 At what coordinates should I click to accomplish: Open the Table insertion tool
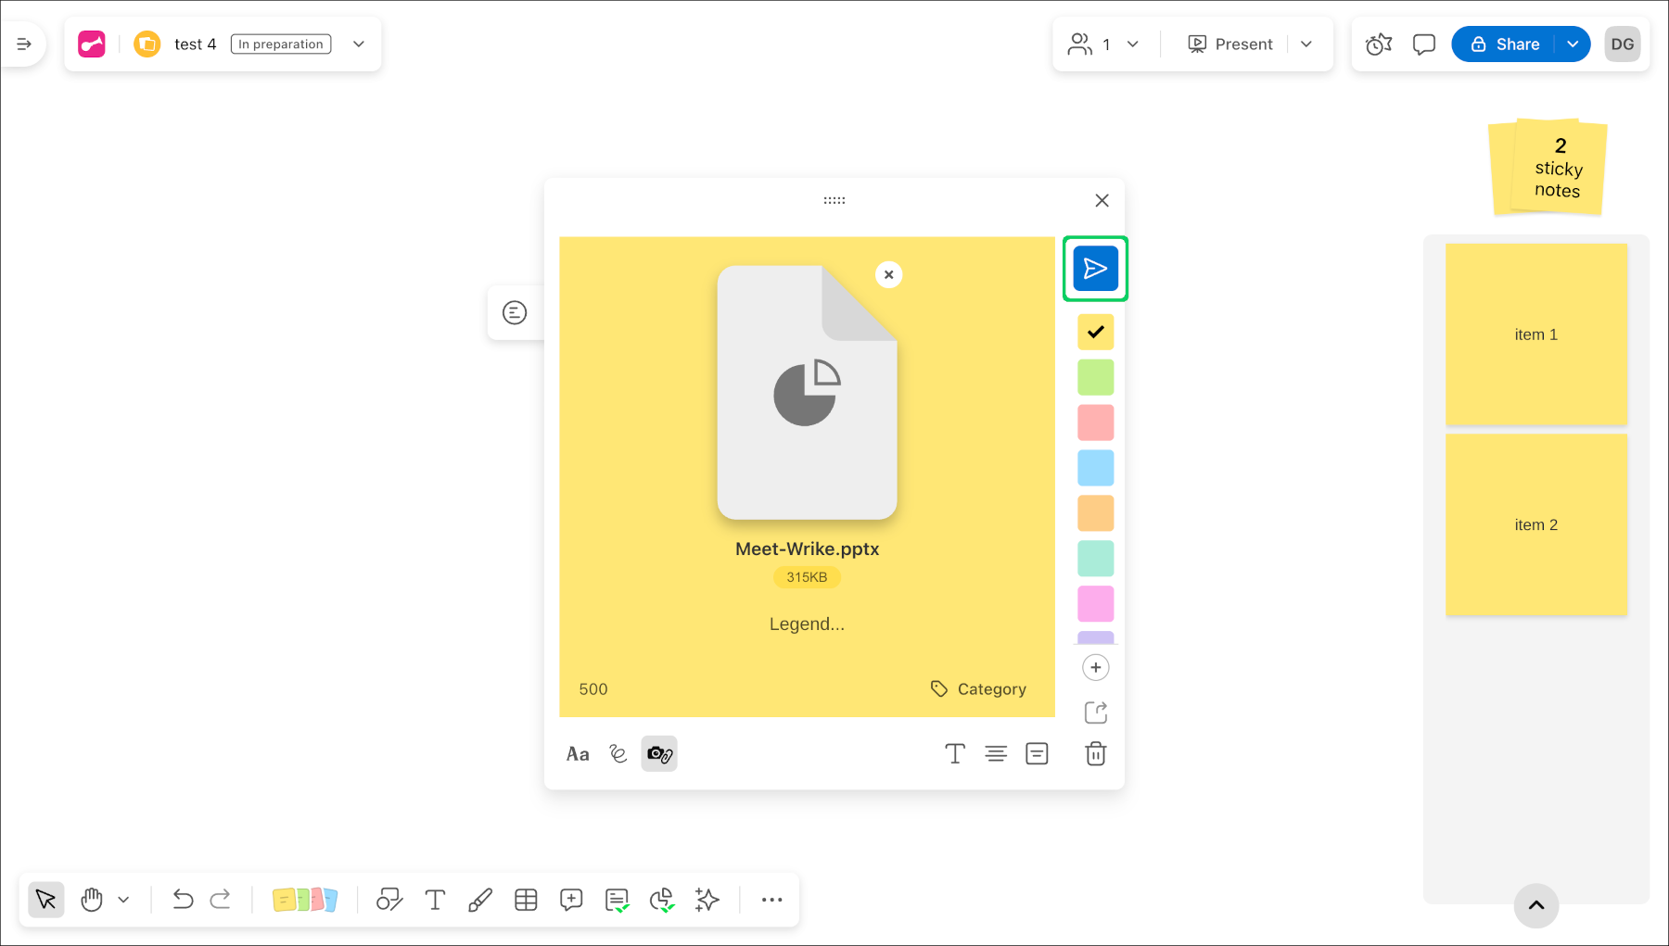click(526, 899)
